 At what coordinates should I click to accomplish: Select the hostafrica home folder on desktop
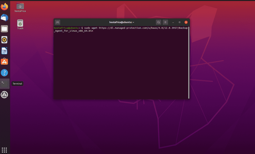point(20,7)
